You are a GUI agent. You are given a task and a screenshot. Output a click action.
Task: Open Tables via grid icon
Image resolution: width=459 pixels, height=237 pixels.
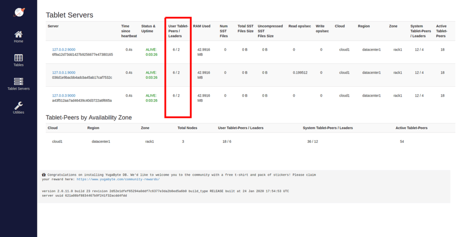click(18, 58)
